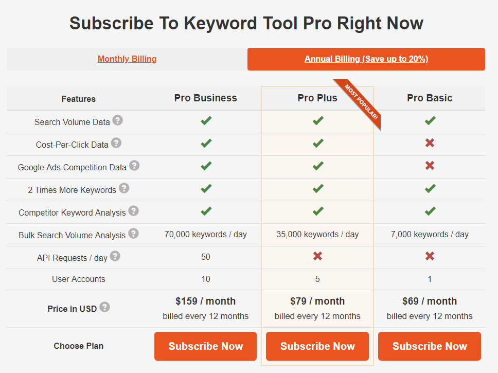Click Pro Business's Competitor Keyword Analysis checkmark
The image size is (498, 373).
(x=205, y=211)
